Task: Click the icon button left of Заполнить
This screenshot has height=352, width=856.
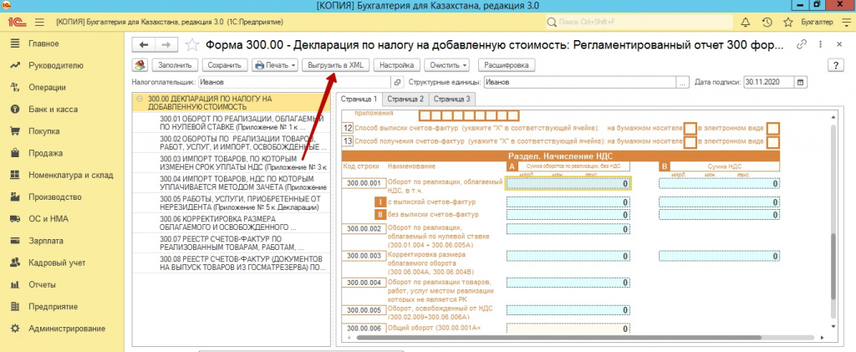Action: (x=140, y=64)
